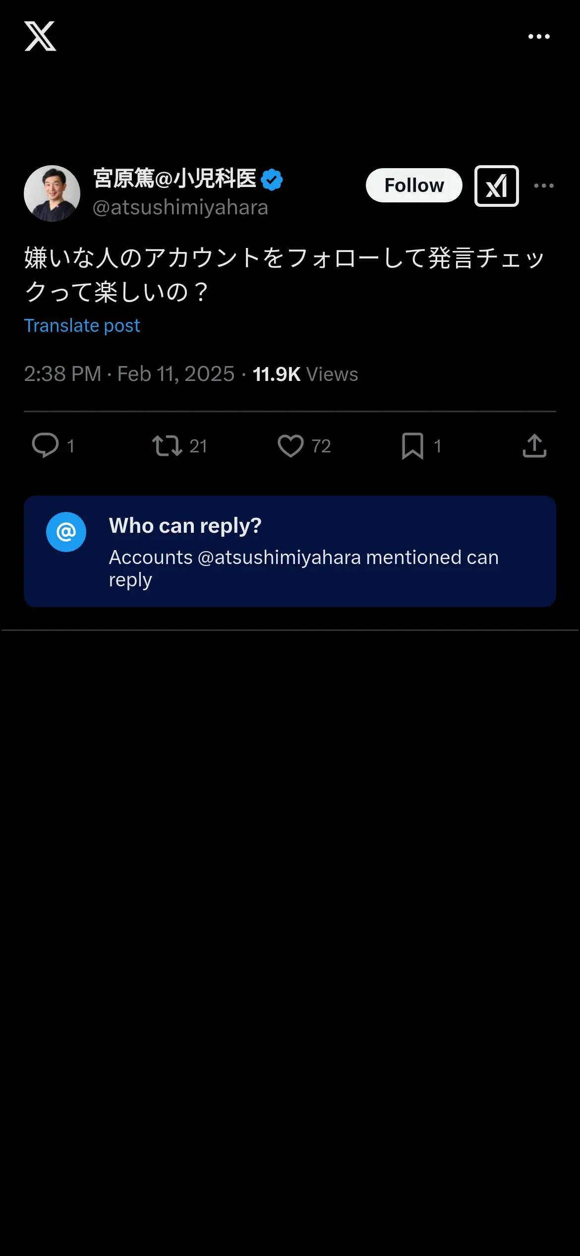Toggle the repost arrows icon
The height and width of the screenshot is (1256, 580).
click(167, 445)
